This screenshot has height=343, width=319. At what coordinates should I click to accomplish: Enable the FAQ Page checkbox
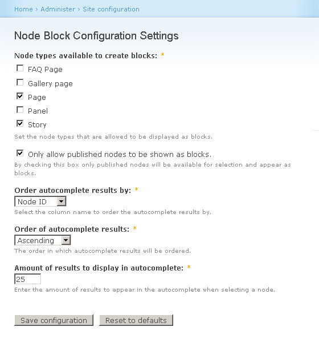pyautogui.click(x=20, y=68)
